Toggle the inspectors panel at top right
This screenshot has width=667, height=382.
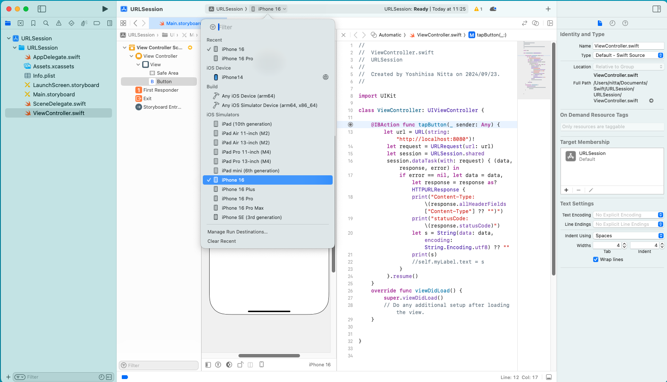(656, 9)
